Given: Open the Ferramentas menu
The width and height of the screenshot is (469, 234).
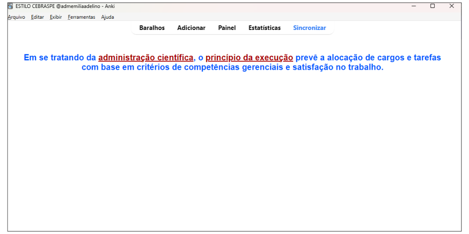Looking at the screenshot, I should coord(81,17).
